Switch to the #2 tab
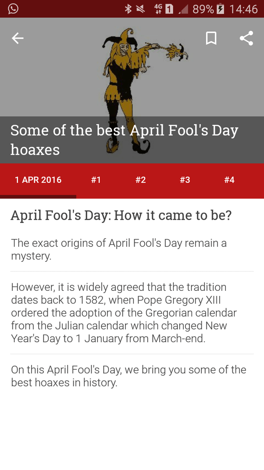 click(x=140, y=180)
